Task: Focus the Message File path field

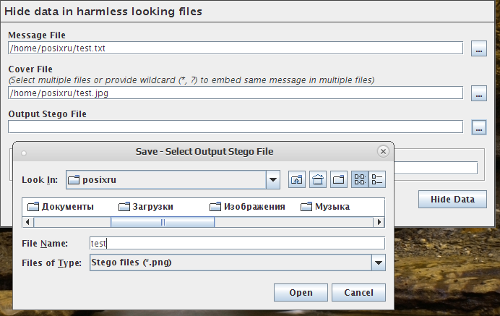Action: (x=236, y=48)
